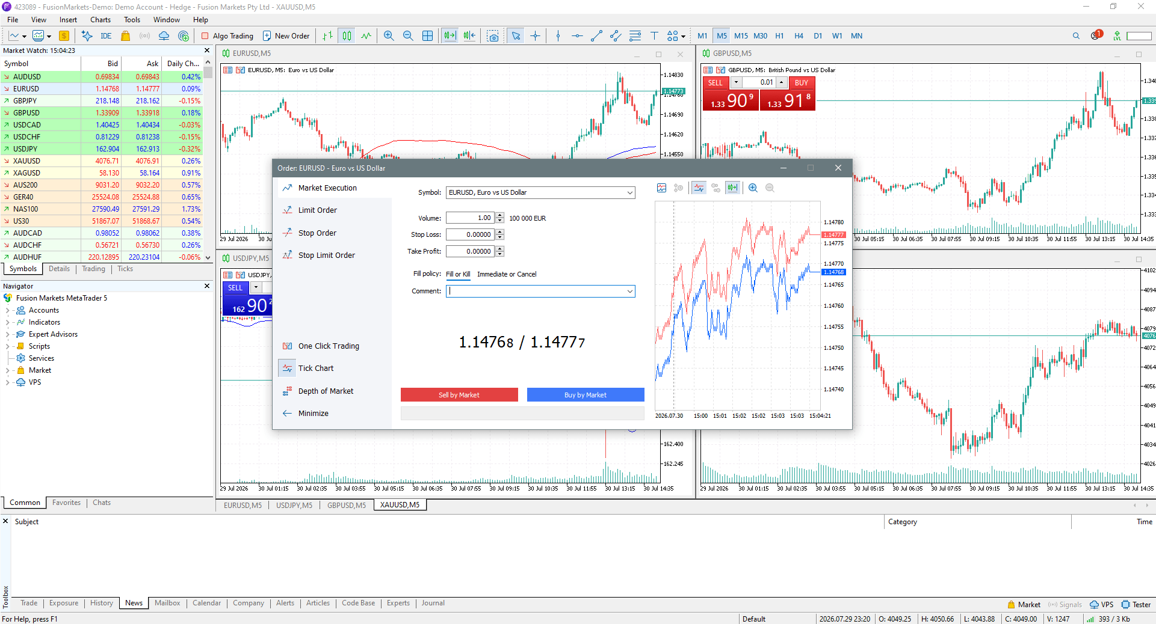Toggle Algo Trading on or off
Image resolution: width=1156 pixels, height=624 pixels.
pos(227,36)
